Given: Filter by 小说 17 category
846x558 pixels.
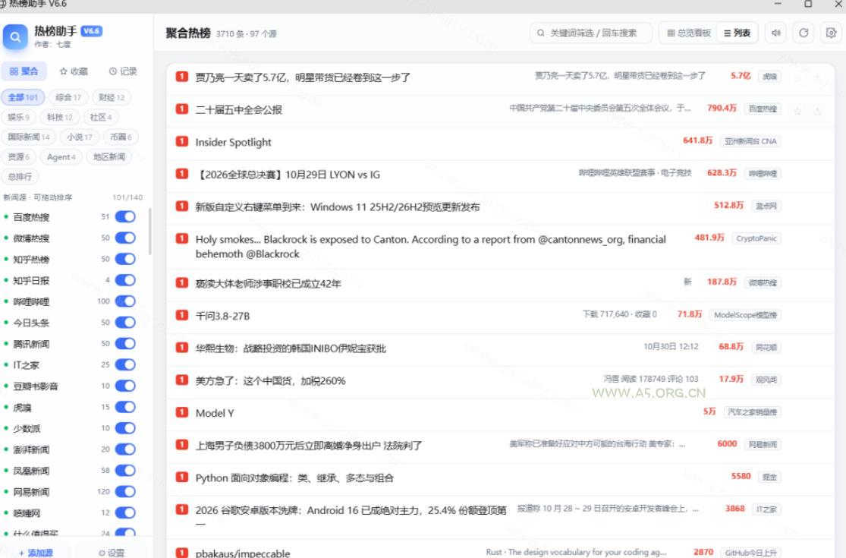Looking at the screenshot, I should (x=80, y=137).
